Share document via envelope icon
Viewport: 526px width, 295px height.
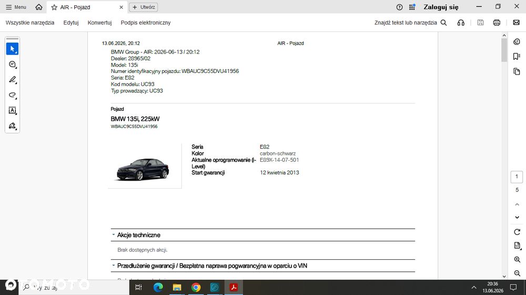[517, 23]
